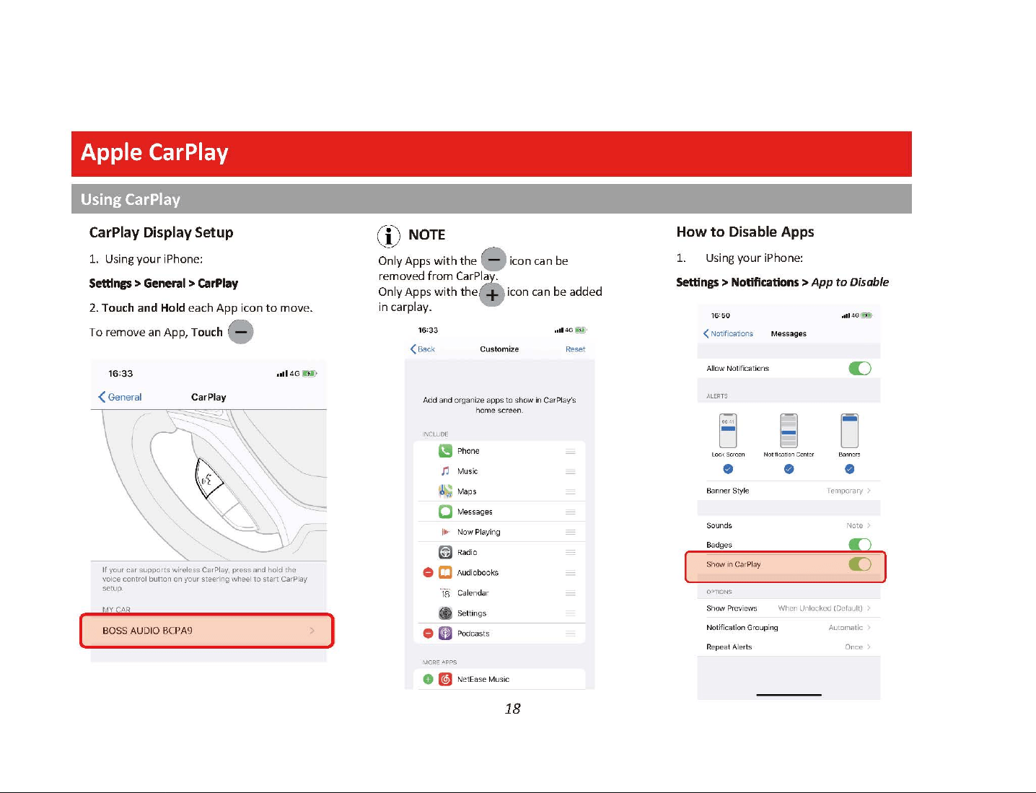Click red minus icon next to Podcasts
1036x793 pixels.
click(428, 633)
